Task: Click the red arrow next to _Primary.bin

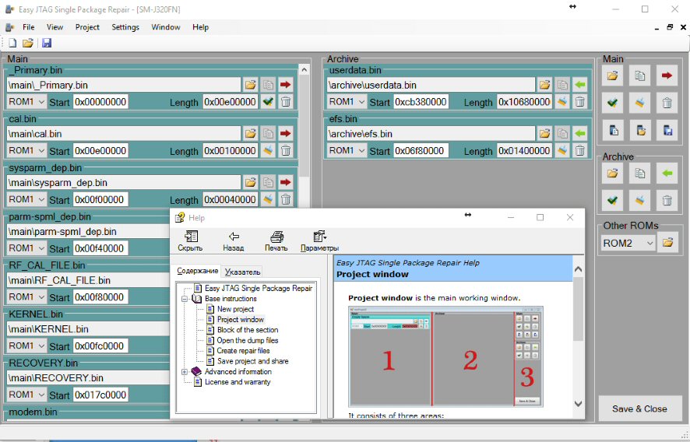Action: point(286,84)
